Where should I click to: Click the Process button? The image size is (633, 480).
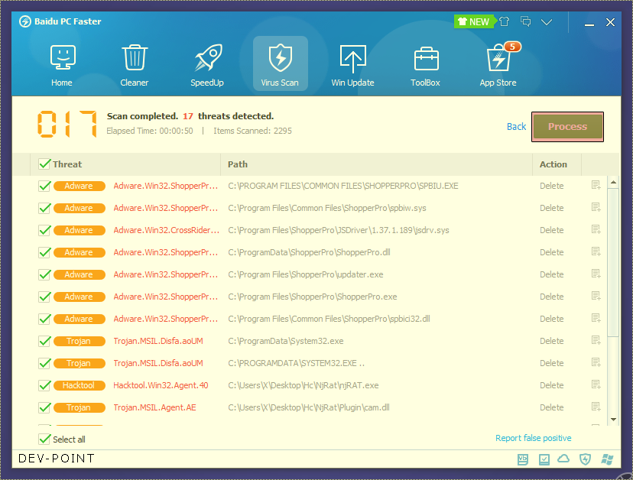tap(567, 127)
